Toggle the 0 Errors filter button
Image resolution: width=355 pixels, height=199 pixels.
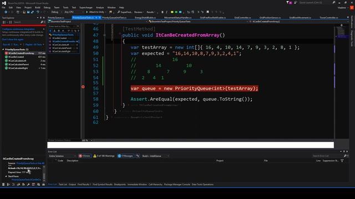coord(85,156)
